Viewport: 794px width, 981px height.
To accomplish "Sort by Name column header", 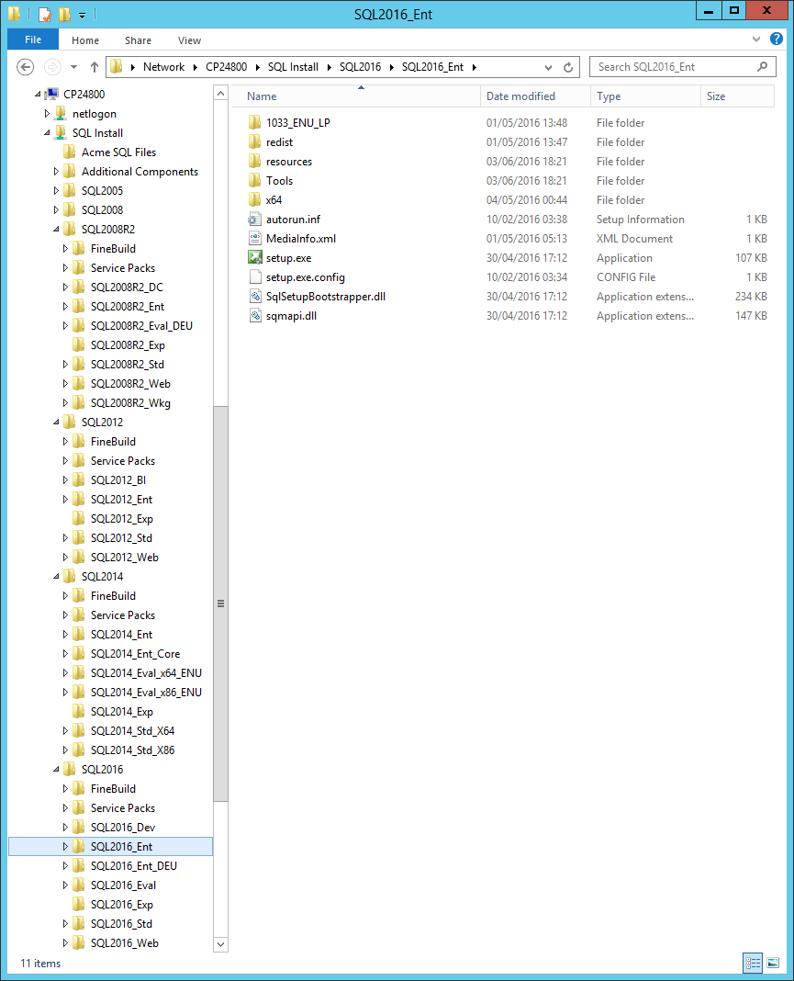I will [356, 96].
